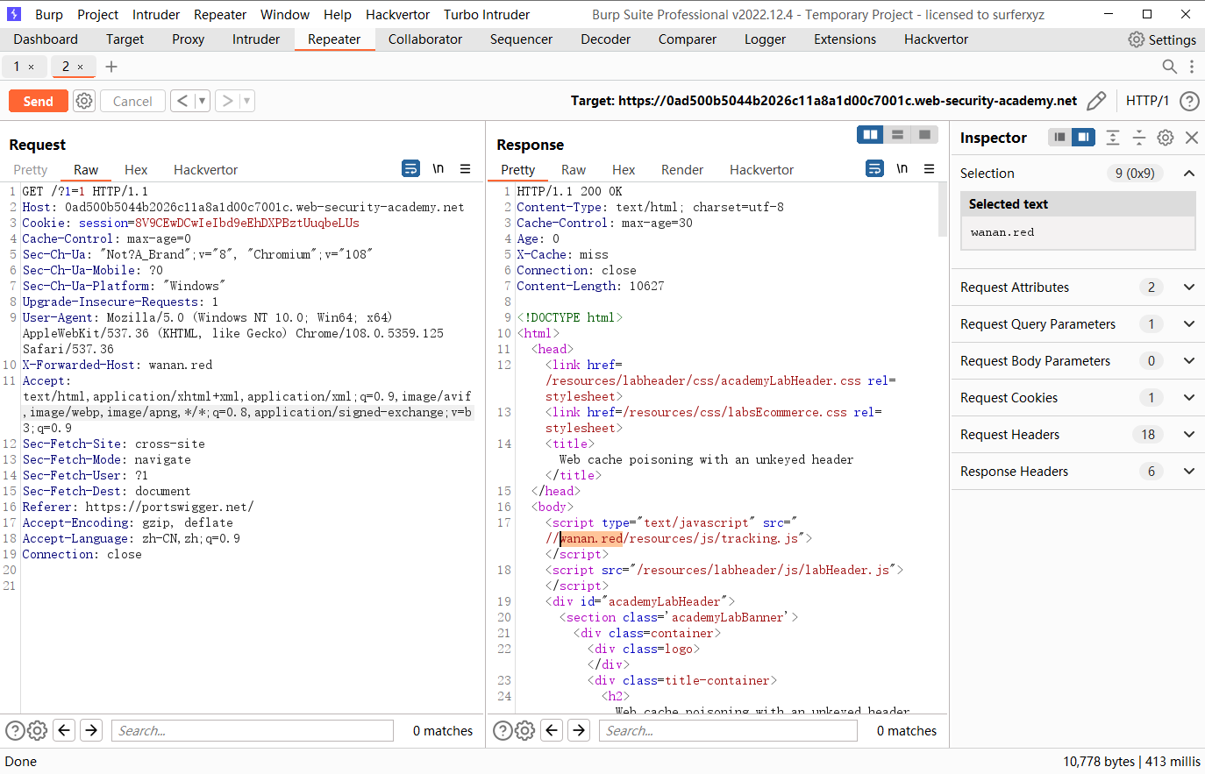This screenshot has height=774, width=1205.
Task: Jump to next Request search match
Action: tap(91, 730)
